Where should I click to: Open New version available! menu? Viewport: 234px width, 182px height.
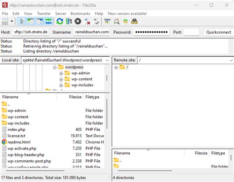coord(127,13)
